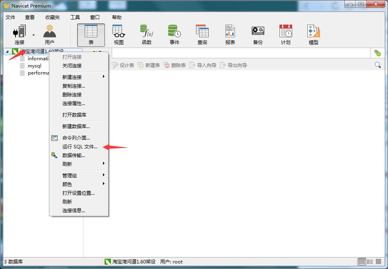Image resolution: width=388 pixels, height=269 pixels.
Task: Select the mysql database in tree
Action: [x=34, y=66]
